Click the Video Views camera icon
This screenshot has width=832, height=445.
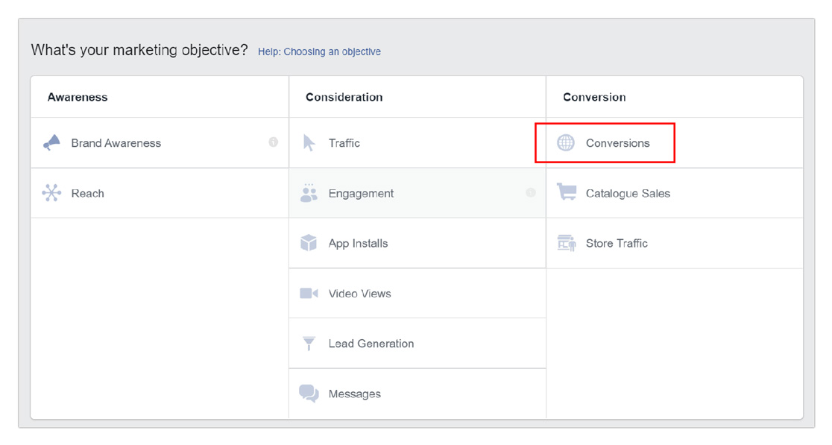(309, 293)
